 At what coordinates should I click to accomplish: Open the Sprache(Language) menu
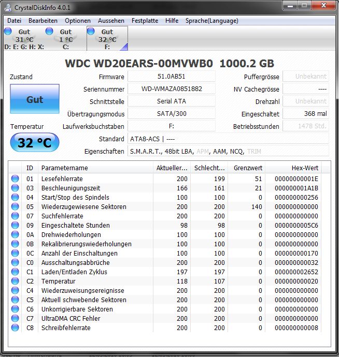(x=211, y=21)
